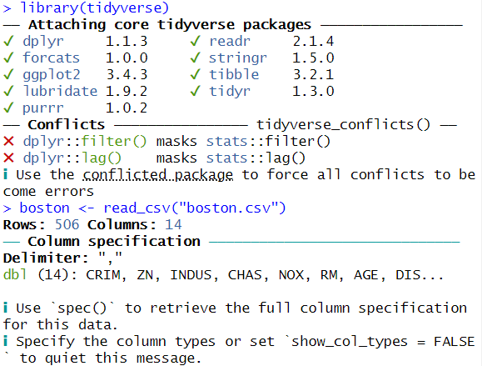Select the 'stringr' package name
The height and width of the screenshot is (366, 482).
pyautogui.click(x=238, y=58)
